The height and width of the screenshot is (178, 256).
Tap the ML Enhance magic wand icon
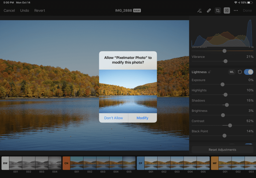(x=200, y=11)
